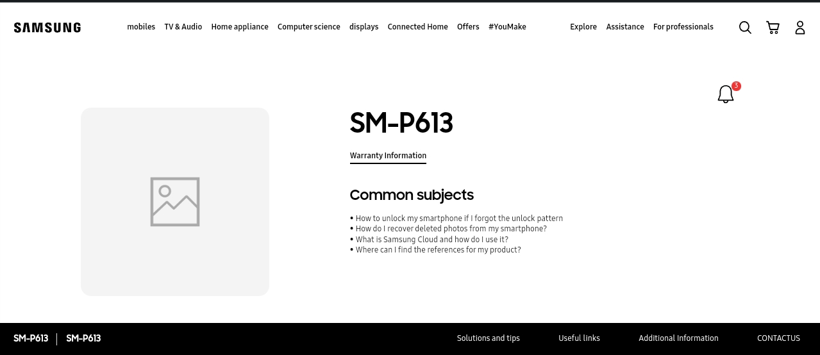Go to Useful links section
The width and height of the screenshot is (820, 355).
pyautogui.click(x=579, y=338)
